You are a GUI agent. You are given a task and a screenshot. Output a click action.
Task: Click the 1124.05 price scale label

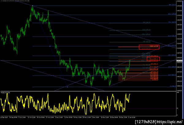179,44
